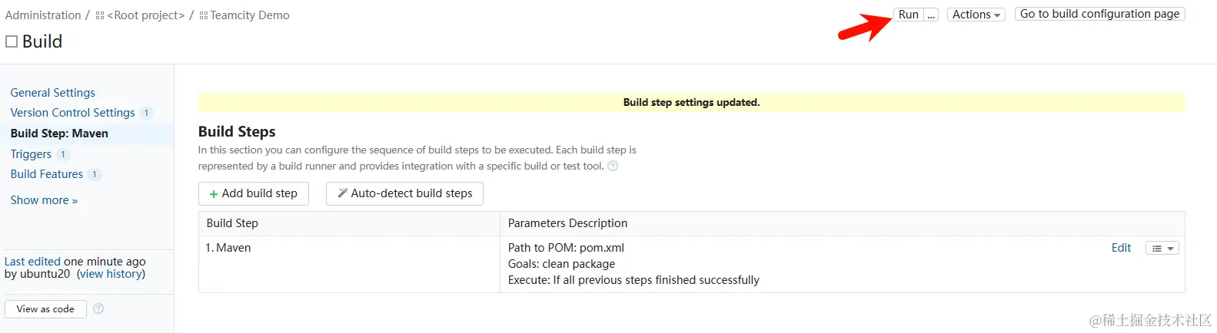Expand the Maven step options dropdown
Image resolution: width=1217 pixels, height=333 pixels.
1162,248
